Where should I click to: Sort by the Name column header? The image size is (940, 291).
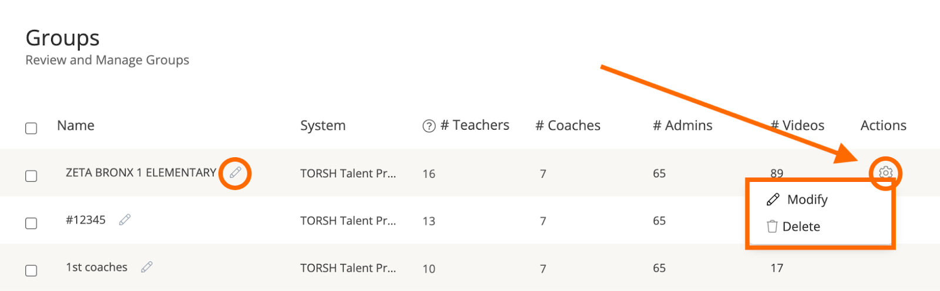point(76,126)
